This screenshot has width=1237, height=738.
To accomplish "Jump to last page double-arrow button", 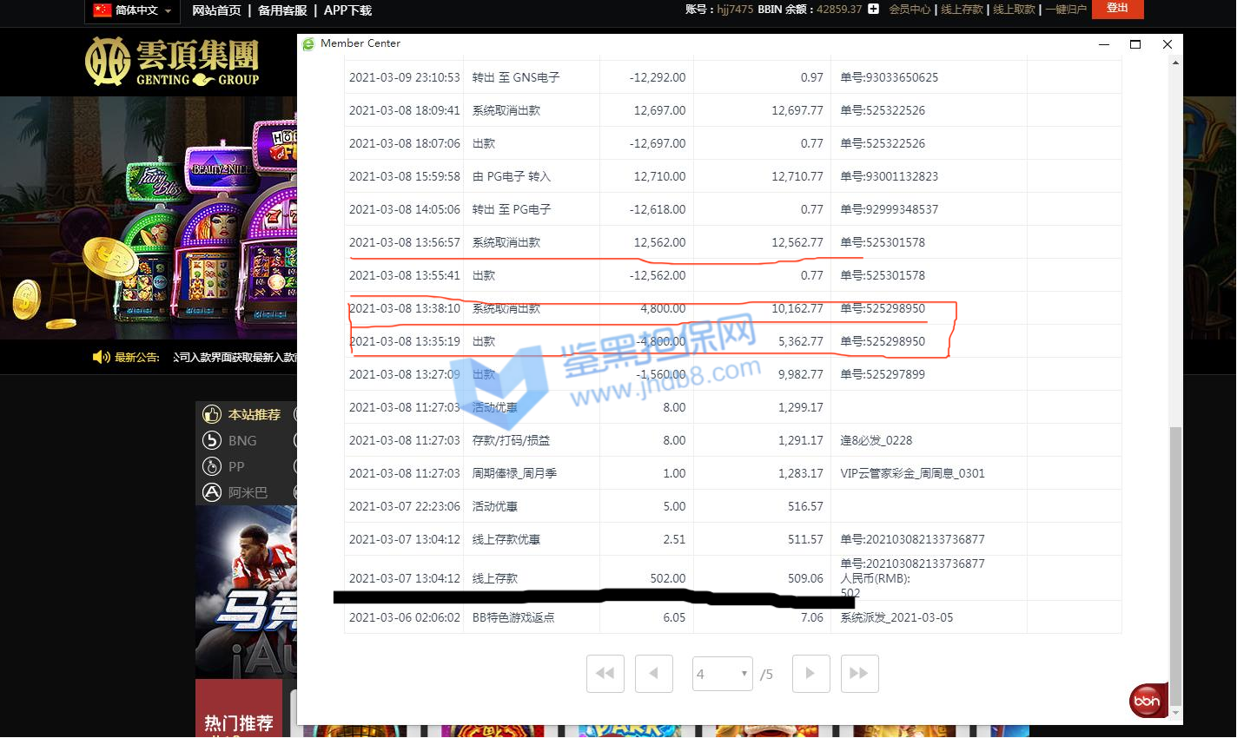I will (x=859, y=674).
